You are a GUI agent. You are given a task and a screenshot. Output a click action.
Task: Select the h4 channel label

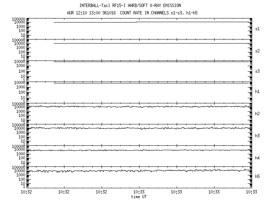click(257, 158)
